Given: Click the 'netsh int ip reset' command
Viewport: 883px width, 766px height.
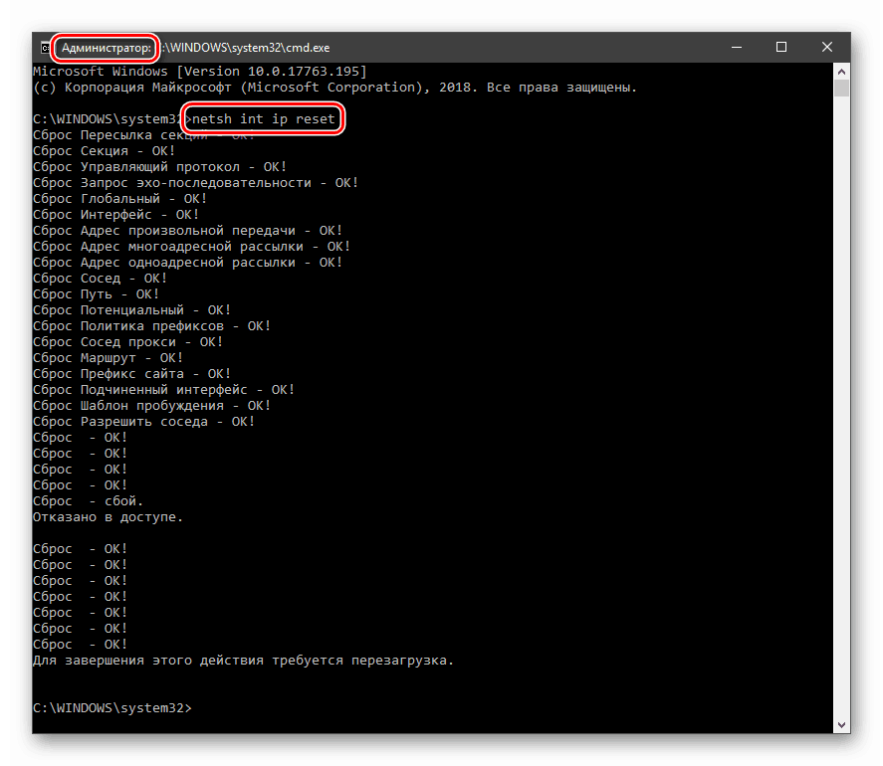Looking at the screenshot, I should point(264,118).
